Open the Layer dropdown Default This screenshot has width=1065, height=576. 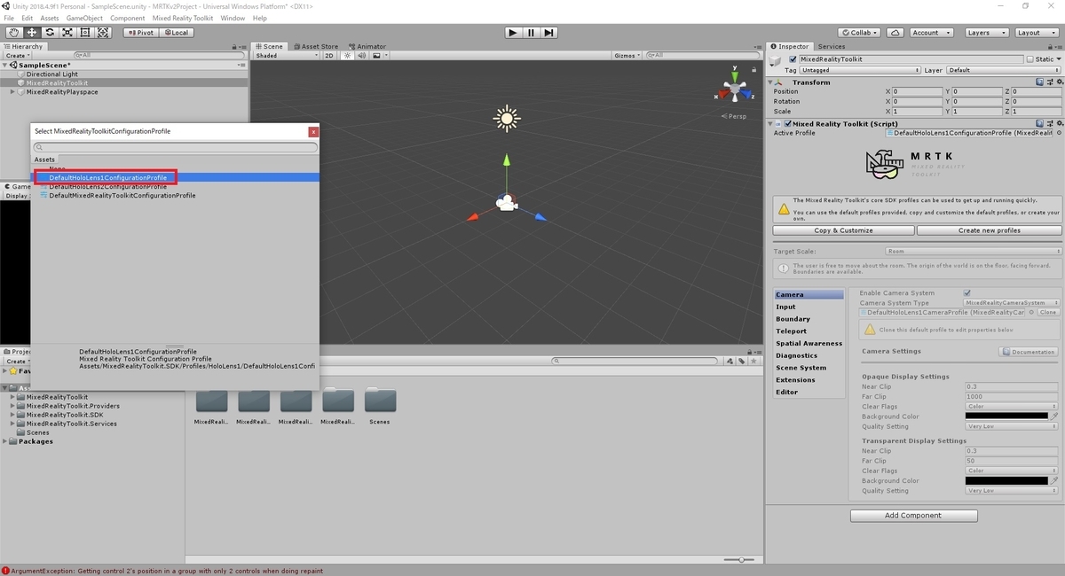(1003, 70)
